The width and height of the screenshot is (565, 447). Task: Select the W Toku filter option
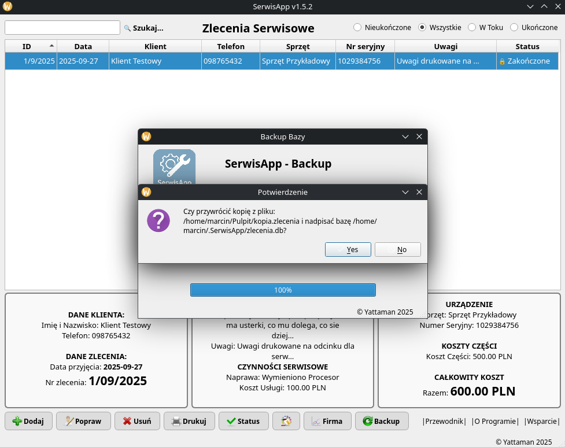tap(472, 27)
